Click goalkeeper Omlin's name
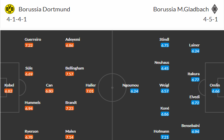Screen dimensions: 224x140 tap(215, 85)
